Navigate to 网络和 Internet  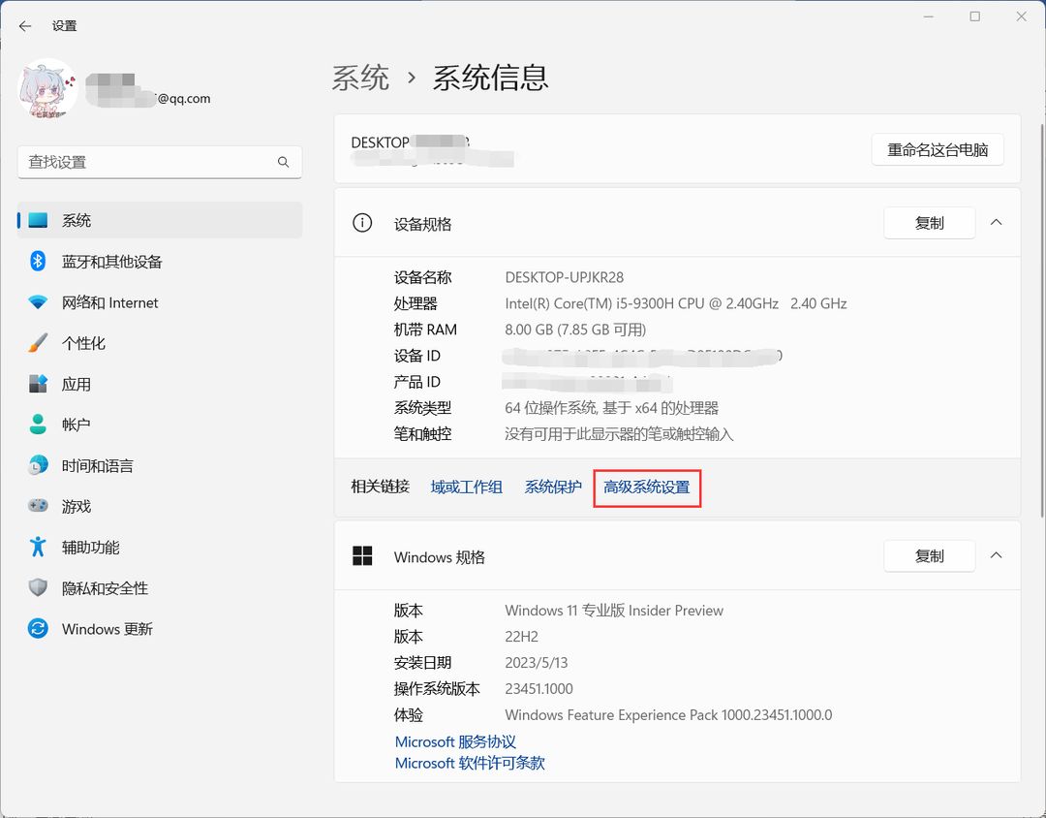160,302
